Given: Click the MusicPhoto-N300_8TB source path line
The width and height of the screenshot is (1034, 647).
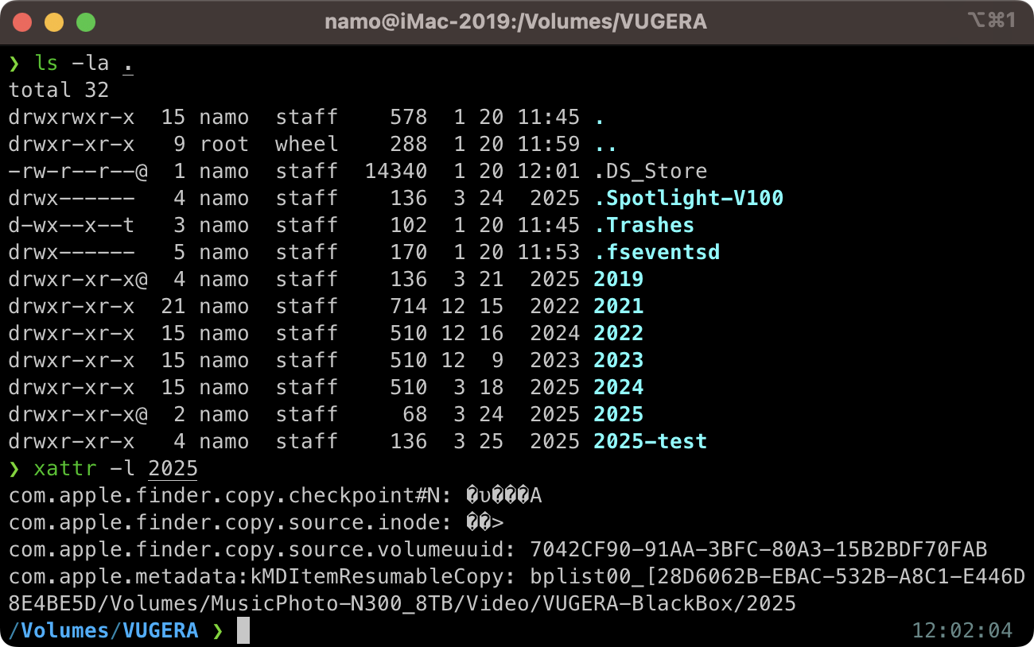Looking at the screenshot, I should click(402, 604).
